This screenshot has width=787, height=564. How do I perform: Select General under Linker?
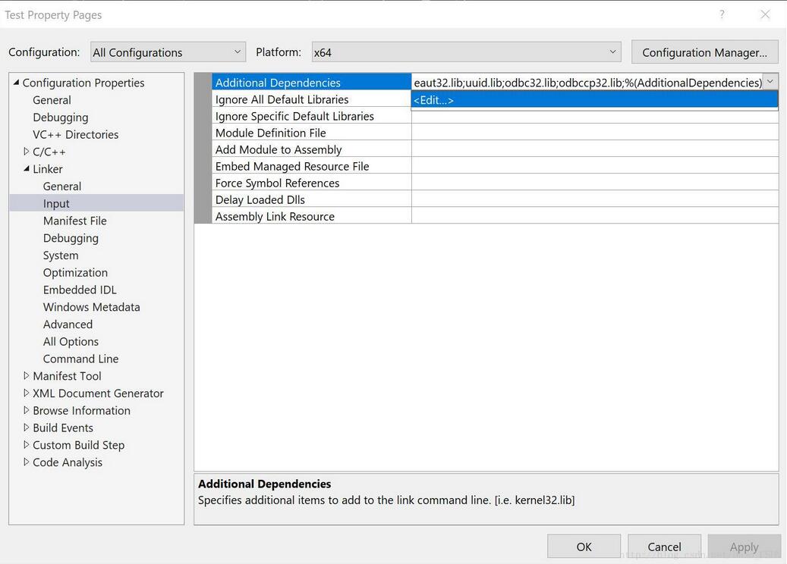[x=62, y=186]
